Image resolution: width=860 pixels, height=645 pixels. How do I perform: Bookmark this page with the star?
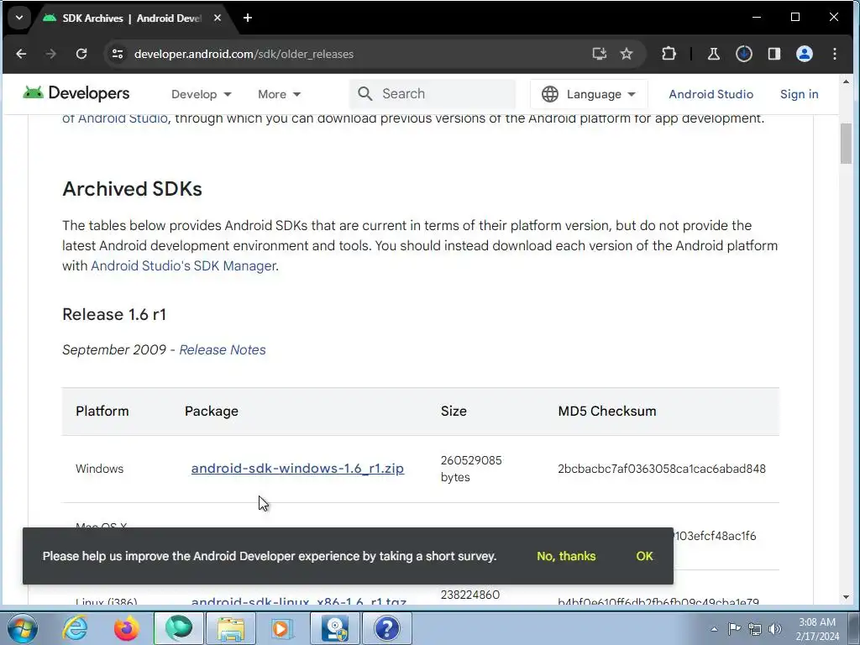[x=627, y=54]
